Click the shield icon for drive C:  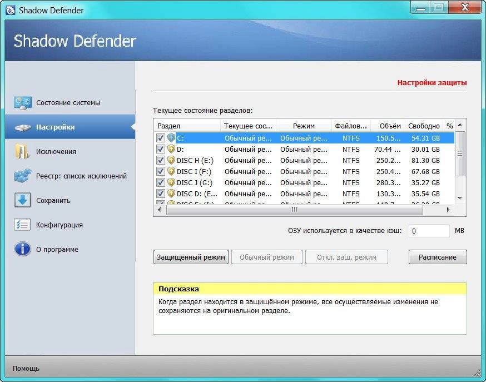tap(171, 138)
